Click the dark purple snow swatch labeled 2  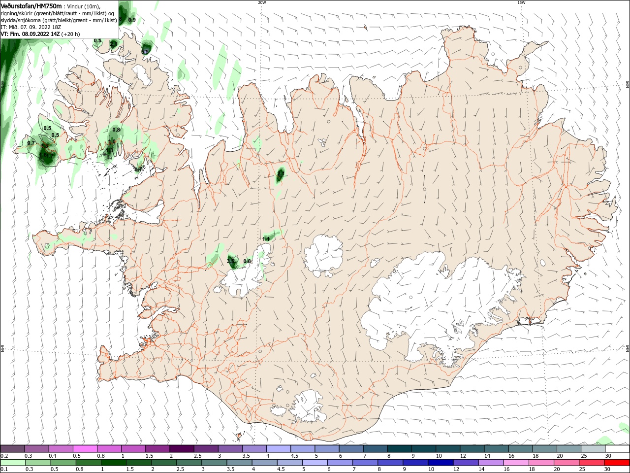pyautogui.click(x=181, y=449)
